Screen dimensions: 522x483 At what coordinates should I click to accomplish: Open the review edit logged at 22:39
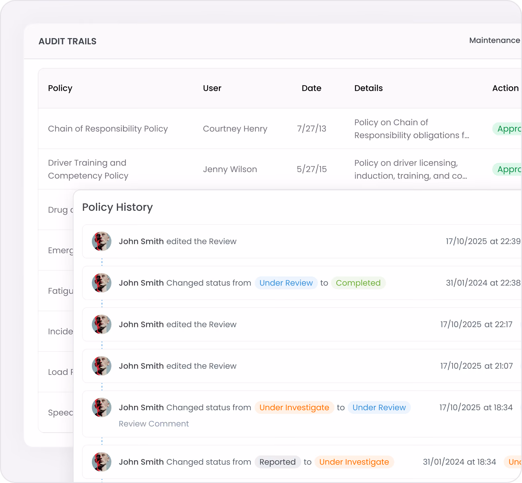pyautogui.click(x=302, y=241)
